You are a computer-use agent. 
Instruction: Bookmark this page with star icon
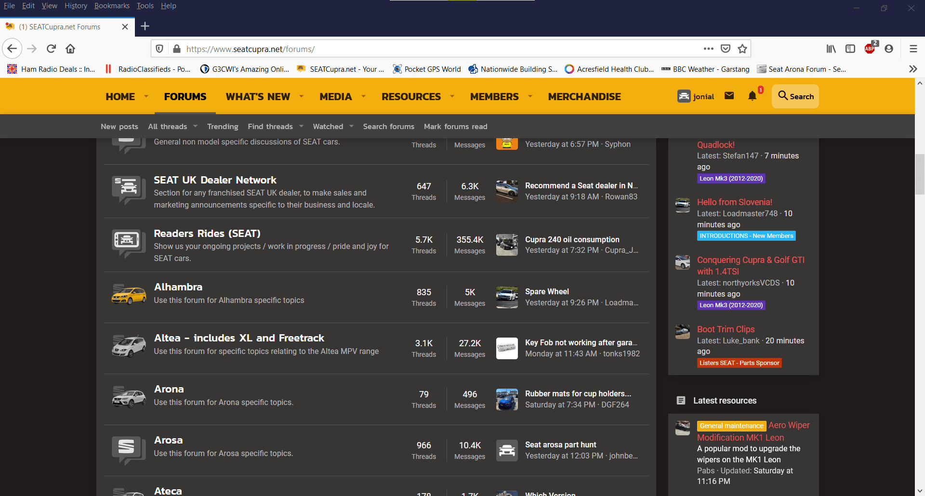pos(742,49)
